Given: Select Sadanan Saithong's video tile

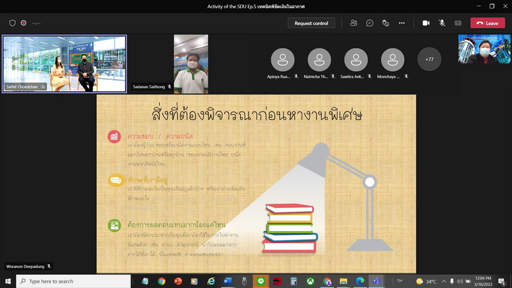Looking at the screenshot, I should (x=190, y=62).
